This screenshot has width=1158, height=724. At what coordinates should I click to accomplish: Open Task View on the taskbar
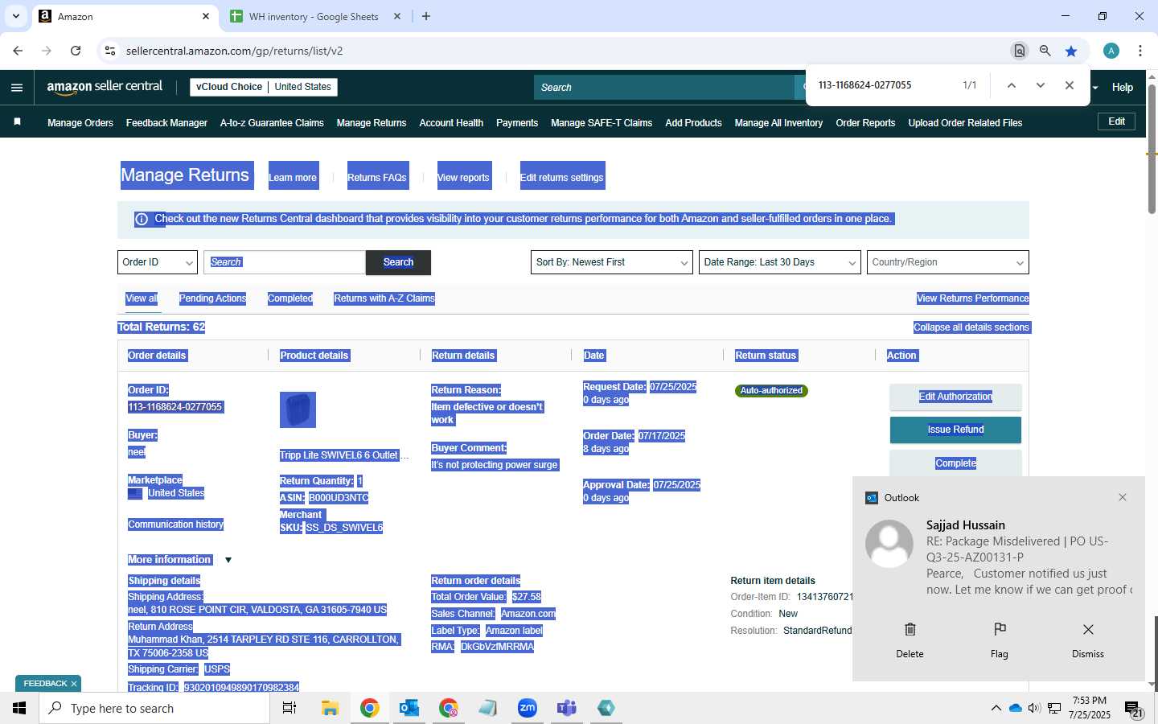point(289,708)
